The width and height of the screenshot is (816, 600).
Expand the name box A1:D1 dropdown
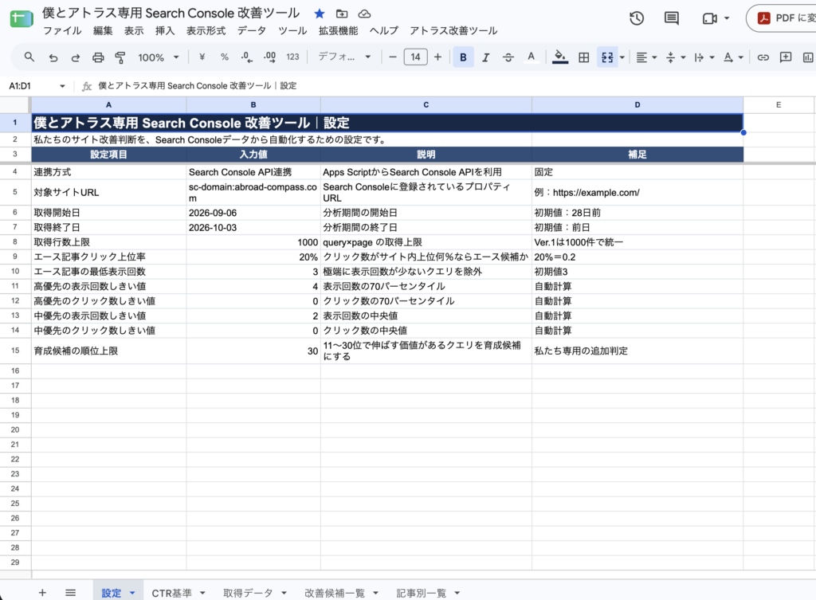click(x=62, y=86)
